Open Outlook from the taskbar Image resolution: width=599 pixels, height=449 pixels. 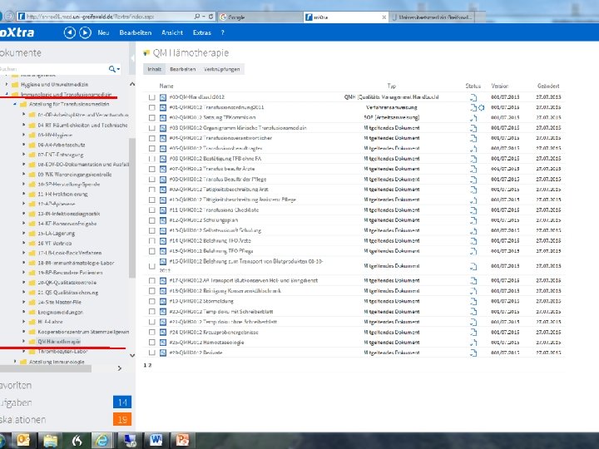tap(23, 440)
